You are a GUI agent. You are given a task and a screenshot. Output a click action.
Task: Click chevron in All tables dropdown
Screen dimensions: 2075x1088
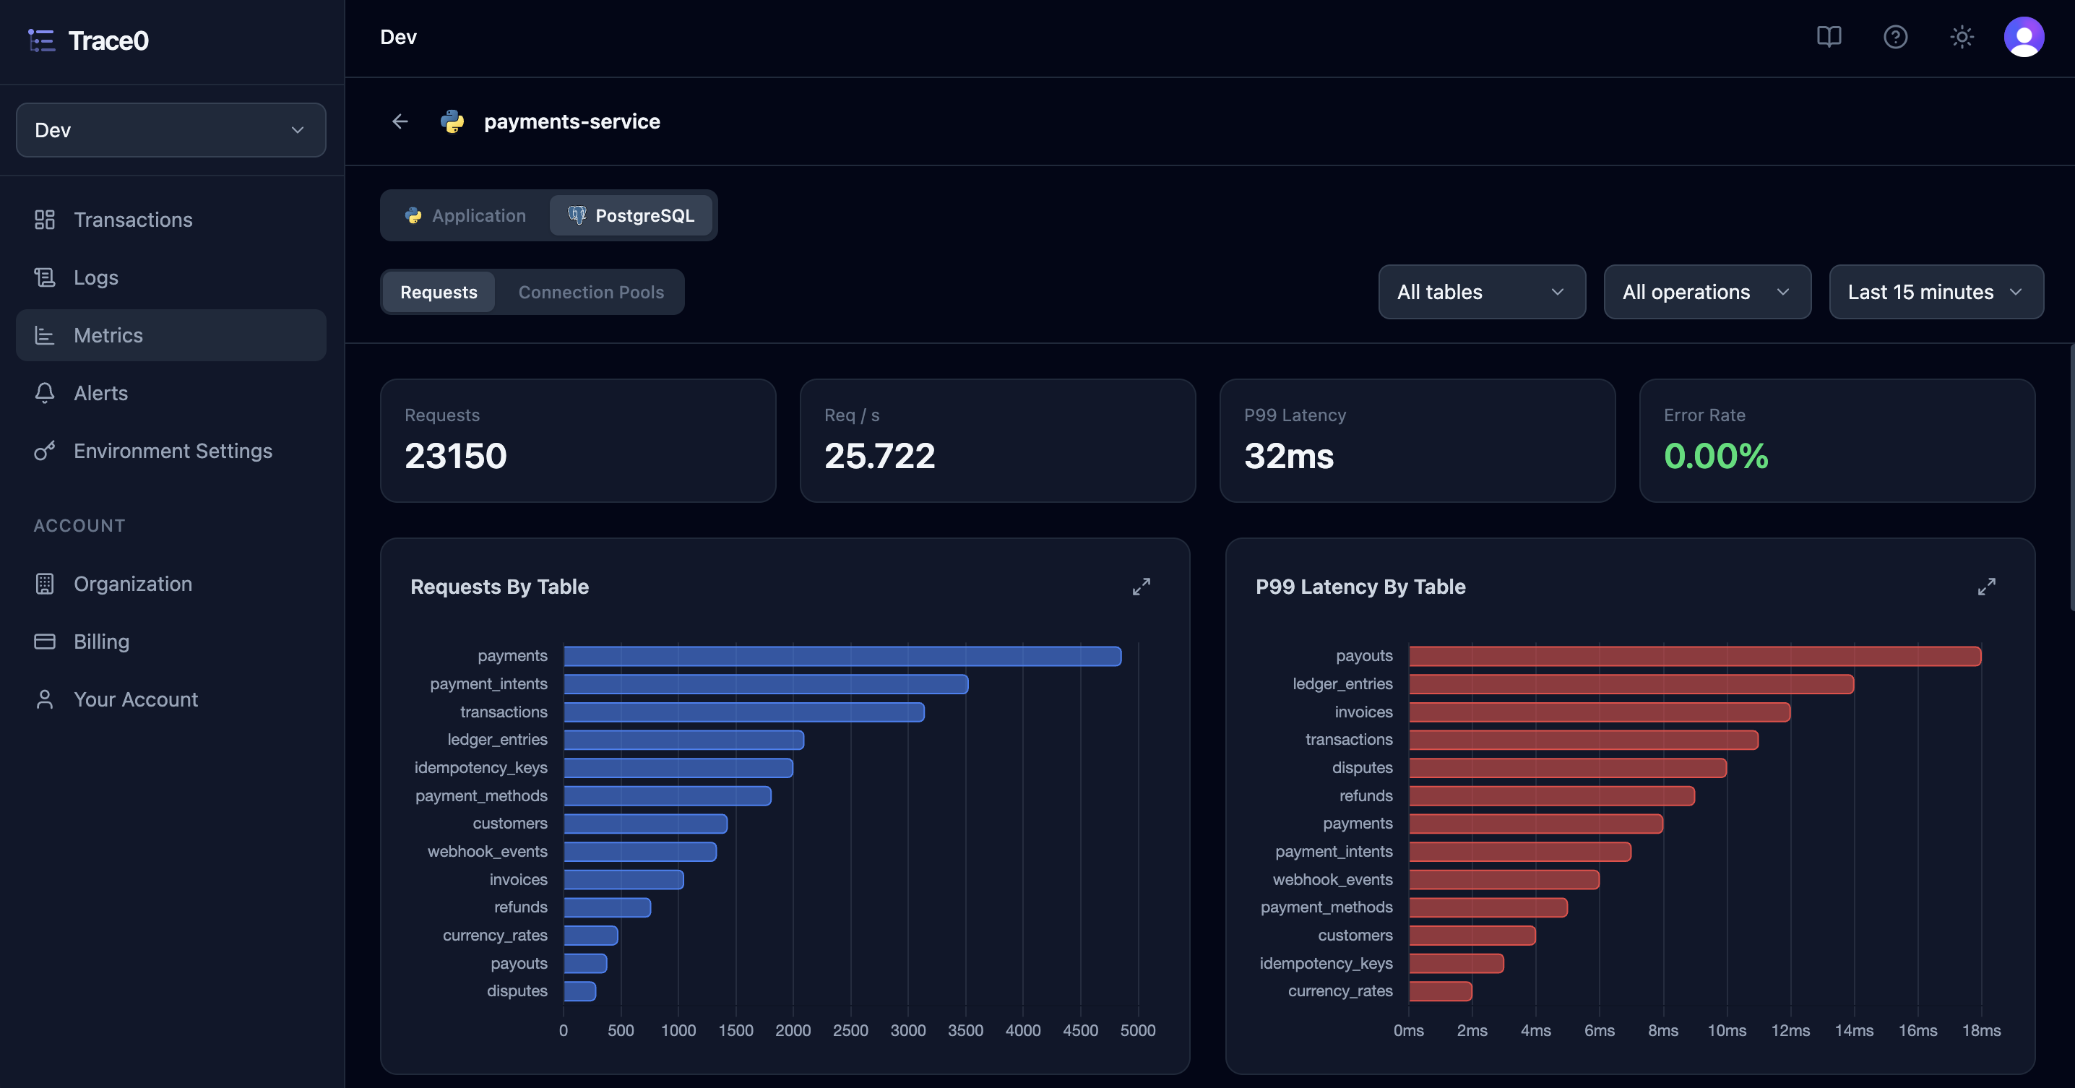point(1557,293)
